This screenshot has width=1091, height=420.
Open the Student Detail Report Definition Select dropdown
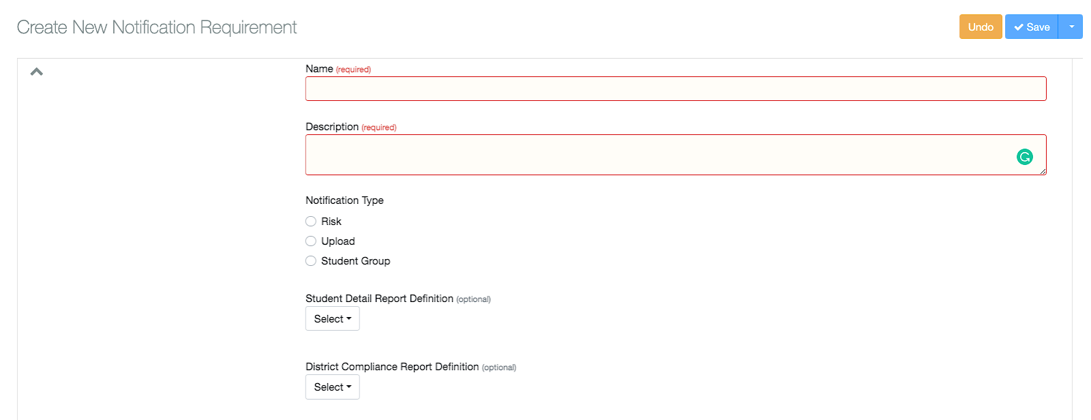333,318
